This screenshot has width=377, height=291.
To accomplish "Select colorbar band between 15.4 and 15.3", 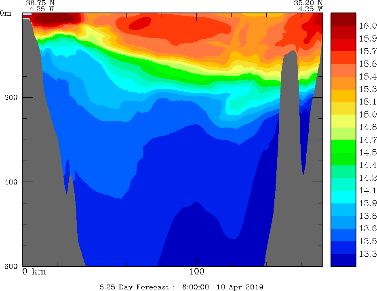I will [343, 83].
